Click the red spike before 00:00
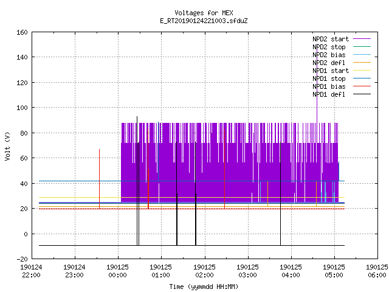389x292 pixels. (100, 179)
